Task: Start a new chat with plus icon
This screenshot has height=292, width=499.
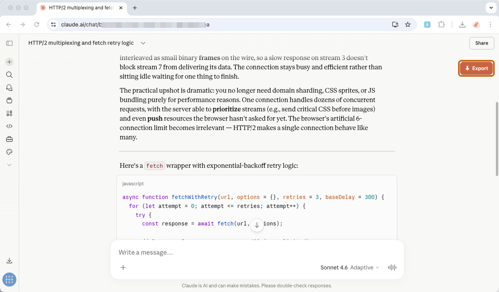Action: pyautogui.click(x=9, y=62)
